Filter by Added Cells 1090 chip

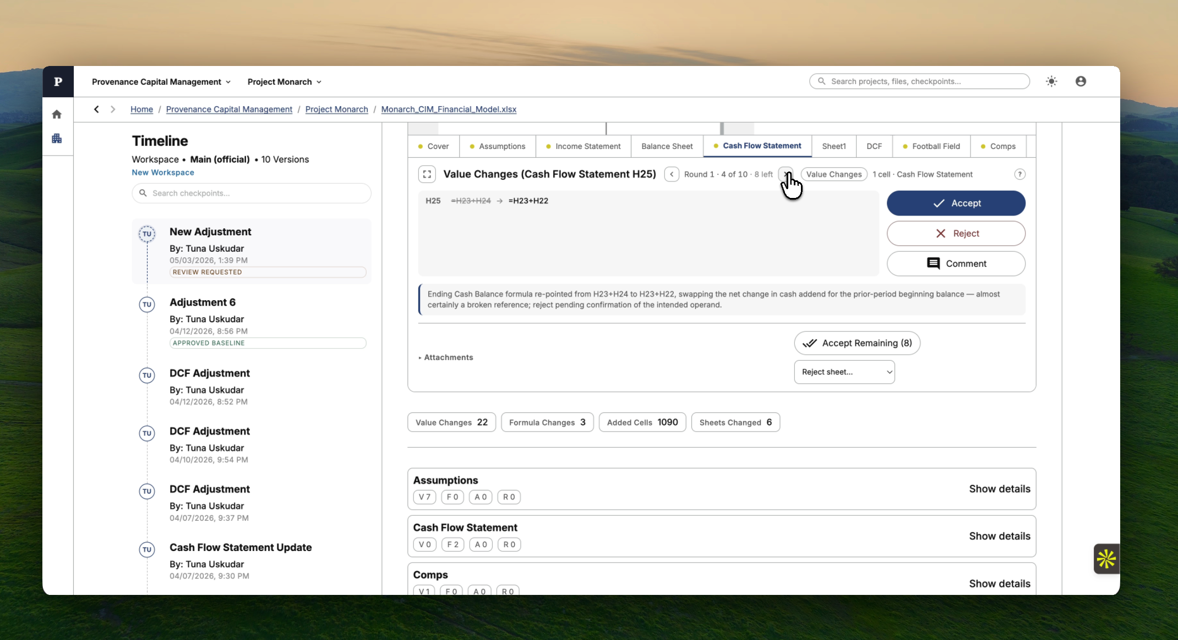pos(642,422)
